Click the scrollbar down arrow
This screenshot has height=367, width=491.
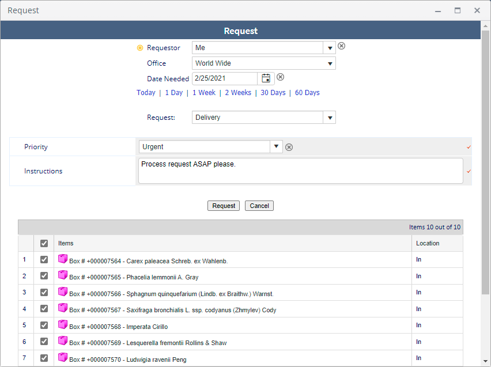point(485,361)
